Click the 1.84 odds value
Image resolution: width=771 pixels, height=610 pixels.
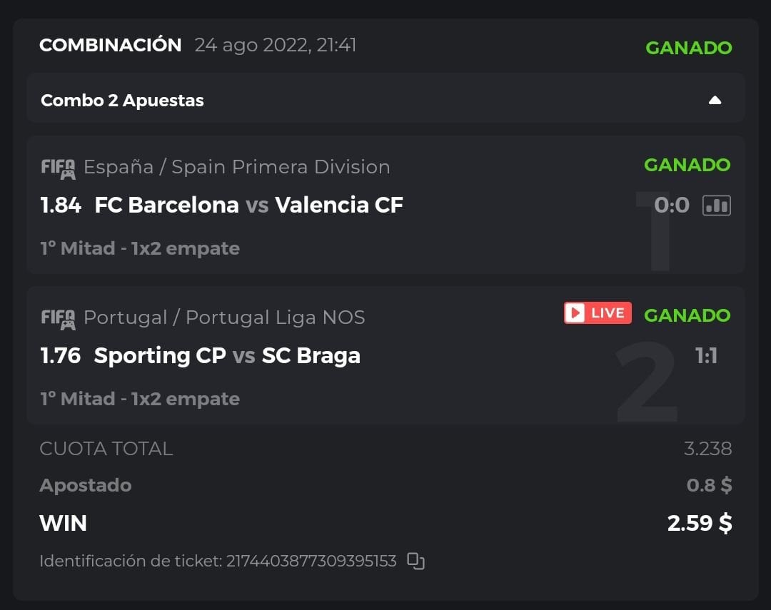(x=61, y=205)
